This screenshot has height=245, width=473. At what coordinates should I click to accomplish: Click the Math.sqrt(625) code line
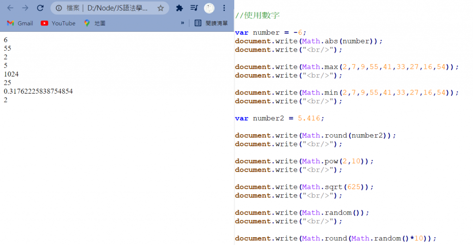304,187
